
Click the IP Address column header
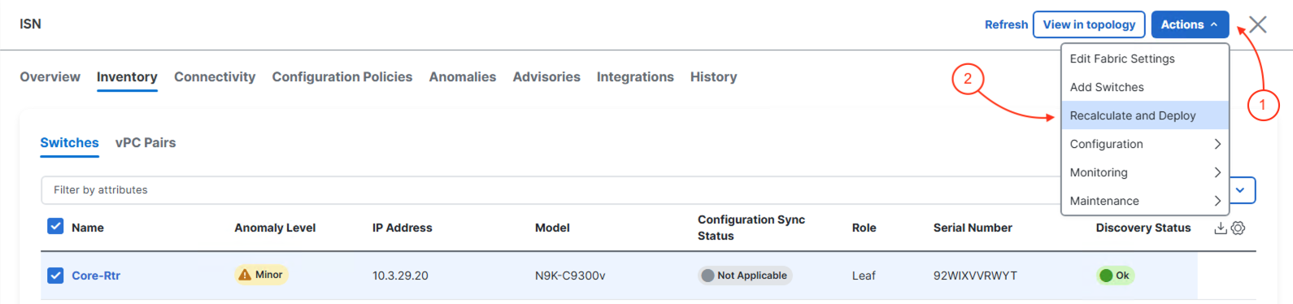click(403, 228)
